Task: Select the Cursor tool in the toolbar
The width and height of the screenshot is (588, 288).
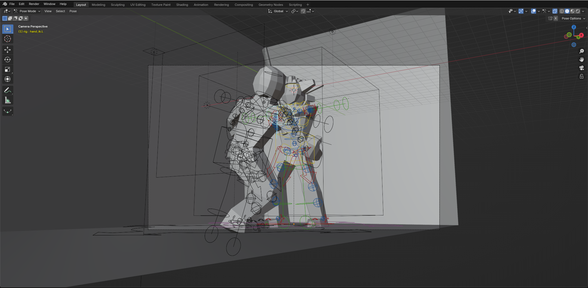Action: [8, 39]
